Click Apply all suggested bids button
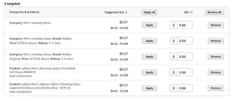The height and width of the screenshot is (101, 233). pos(149,12)
